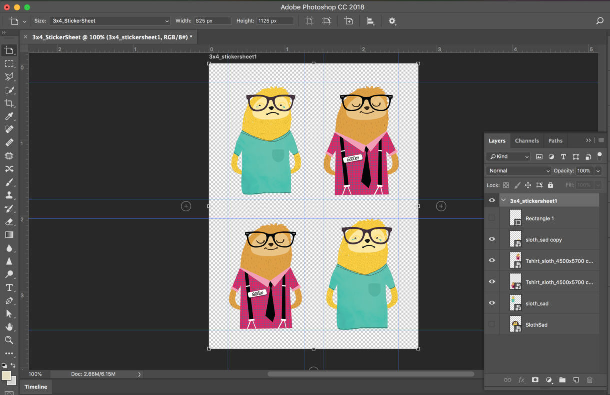Select the Eraser tool
610x395 pixels.
click(x=9, y=222)
